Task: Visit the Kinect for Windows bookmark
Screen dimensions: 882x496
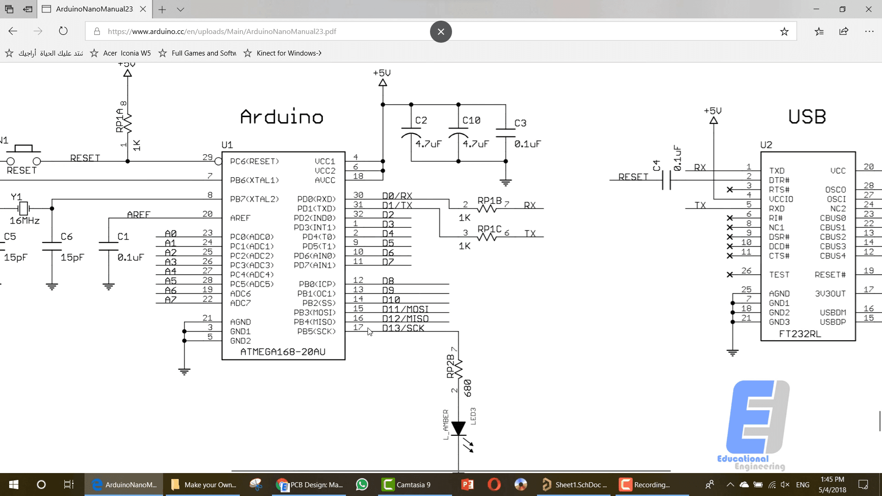Action: 282,53
